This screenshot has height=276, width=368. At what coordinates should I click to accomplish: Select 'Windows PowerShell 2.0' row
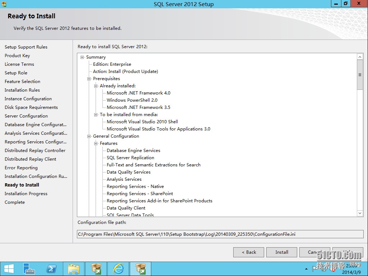point(132,100)
